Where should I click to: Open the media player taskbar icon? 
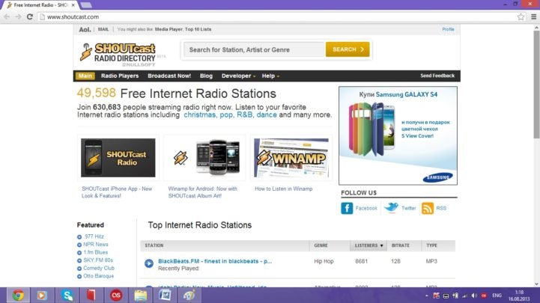(x=42, y=295)
